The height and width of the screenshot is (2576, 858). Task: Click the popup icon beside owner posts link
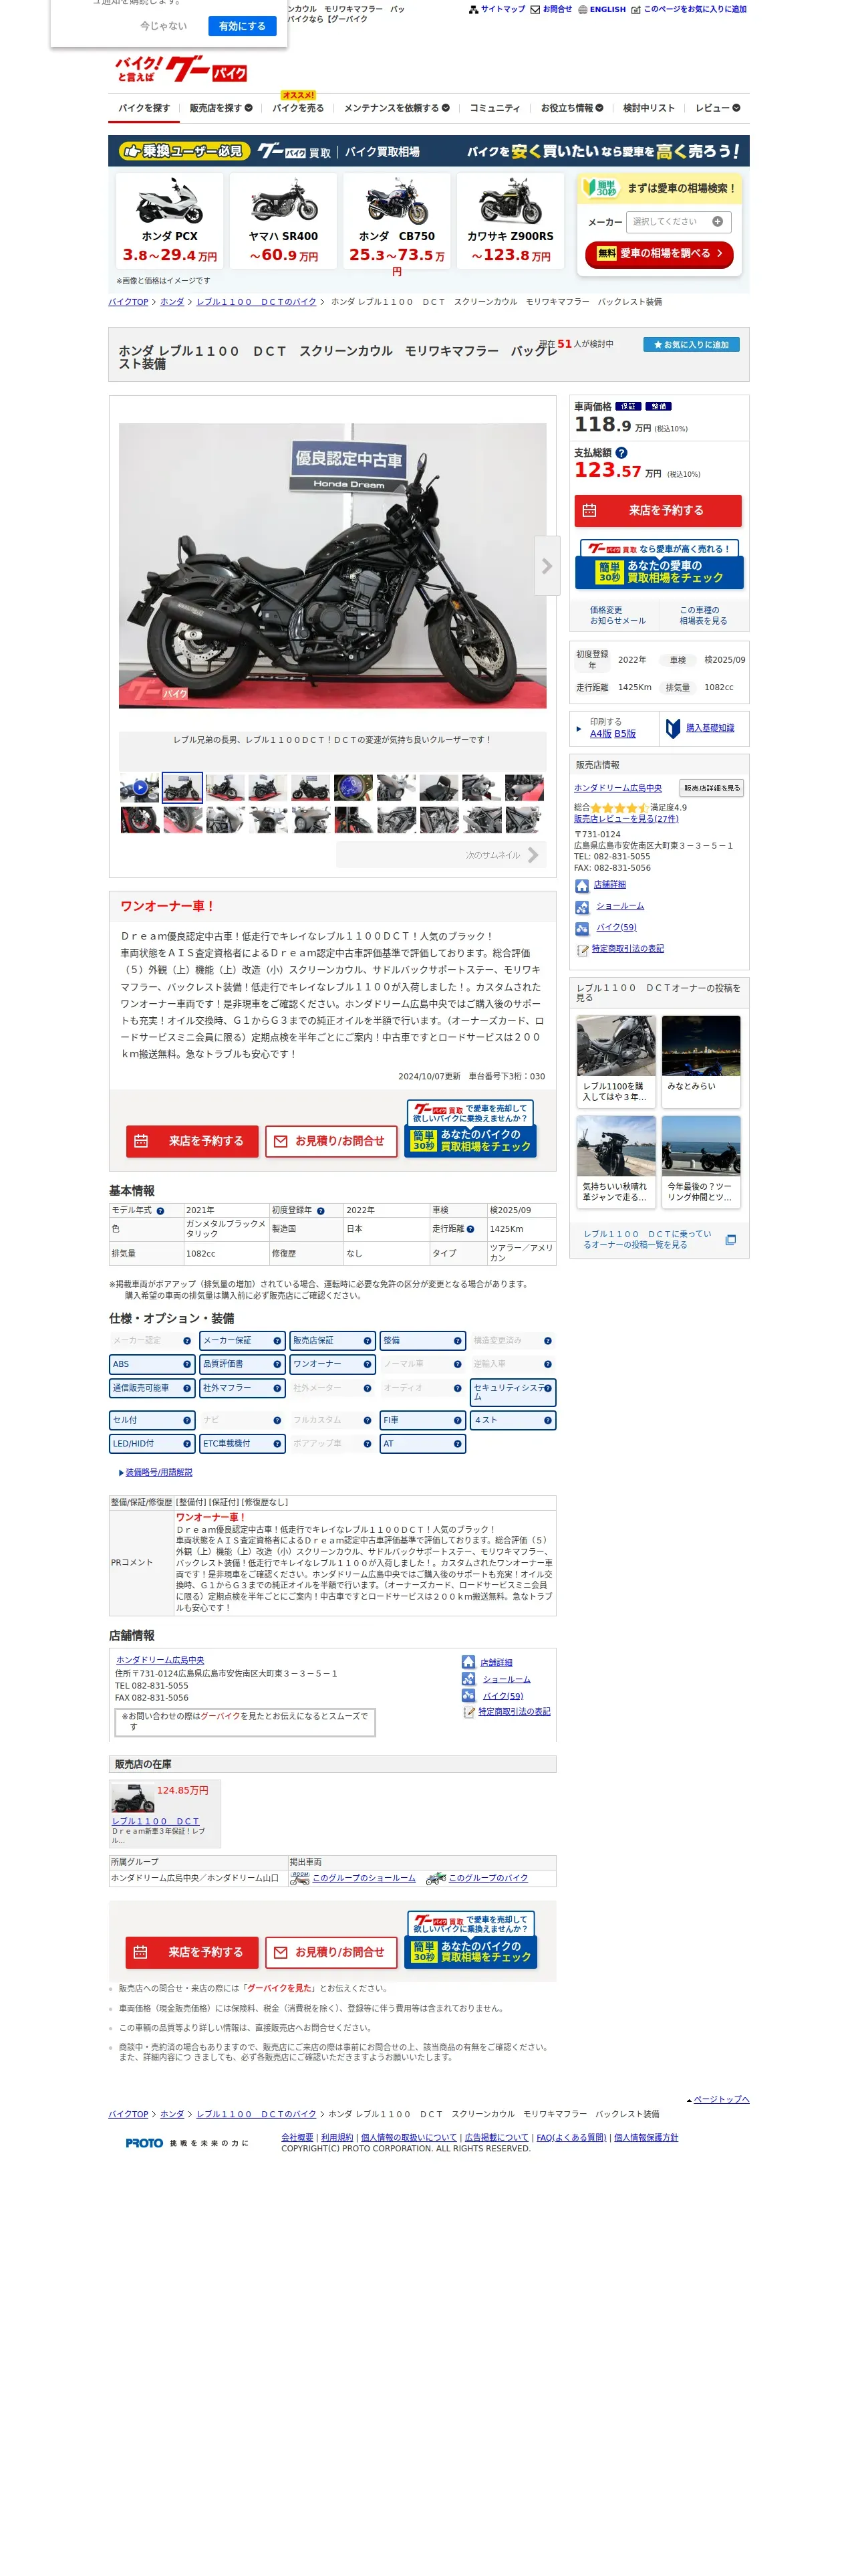point(730,1240)
